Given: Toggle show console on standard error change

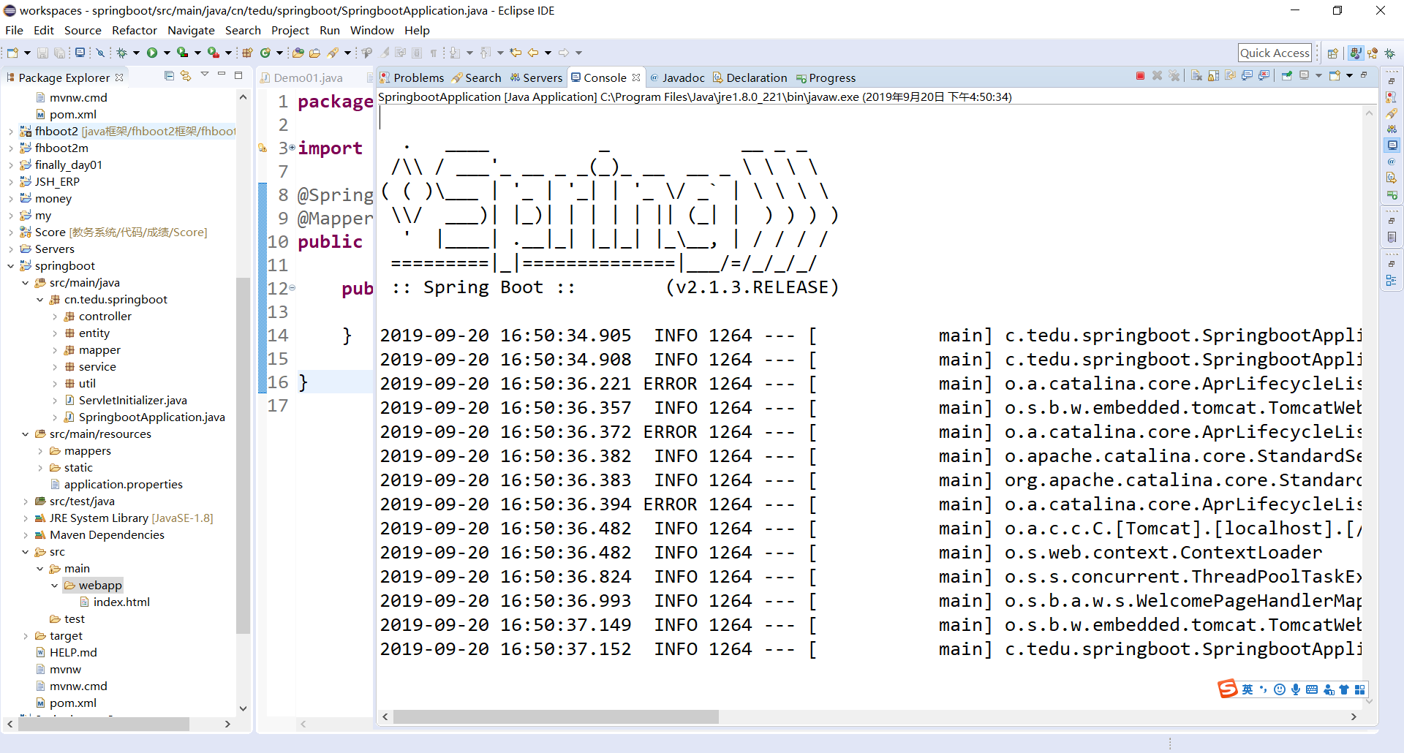Looking at the screenshot, I should point(1264,75).
